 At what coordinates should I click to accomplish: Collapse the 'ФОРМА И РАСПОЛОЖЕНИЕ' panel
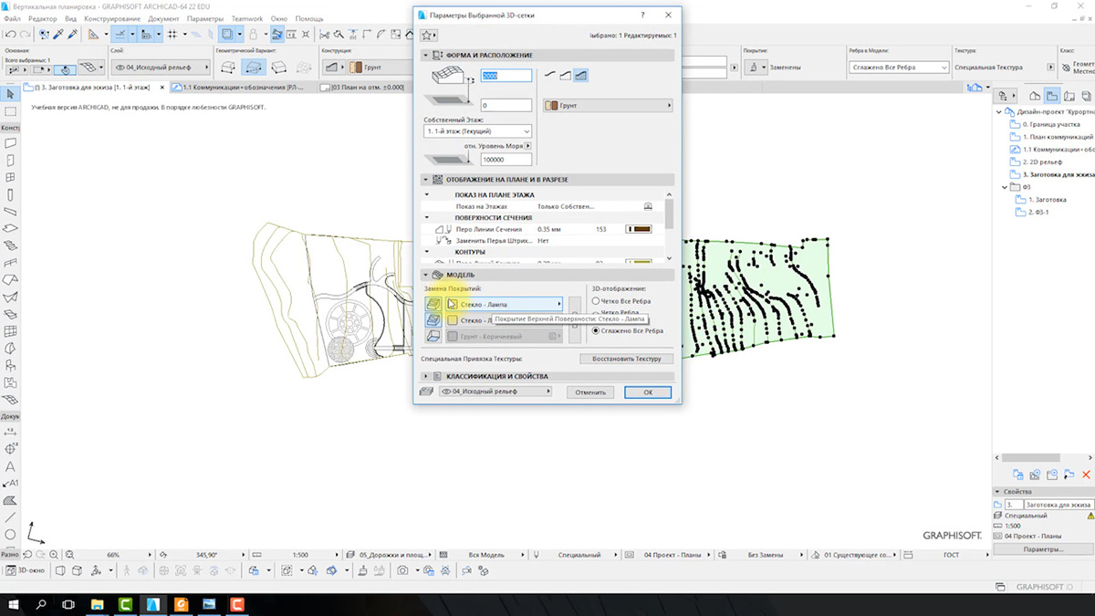pyautogui.click(x=426, y=56)
